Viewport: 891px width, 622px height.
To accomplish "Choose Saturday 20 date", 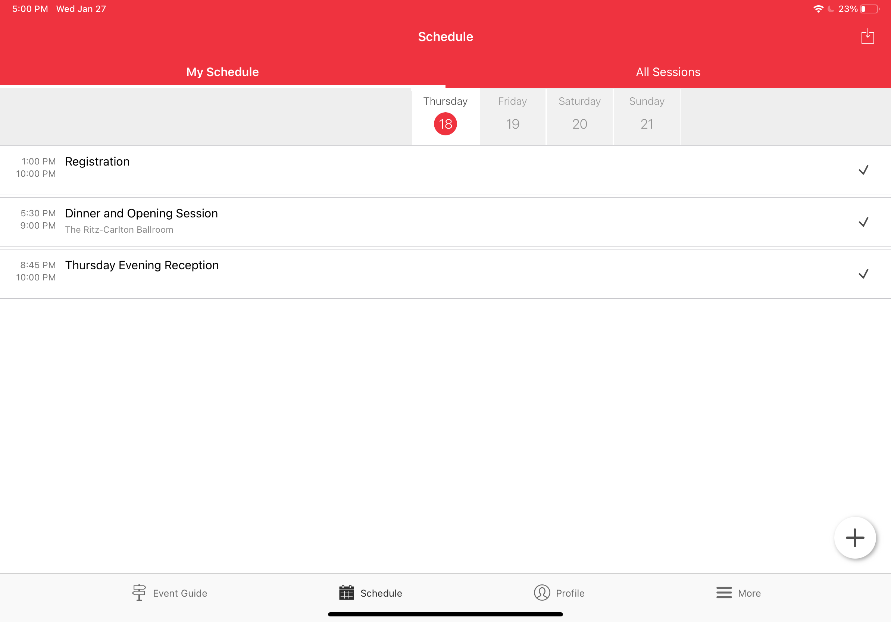I will pos(579,116).
